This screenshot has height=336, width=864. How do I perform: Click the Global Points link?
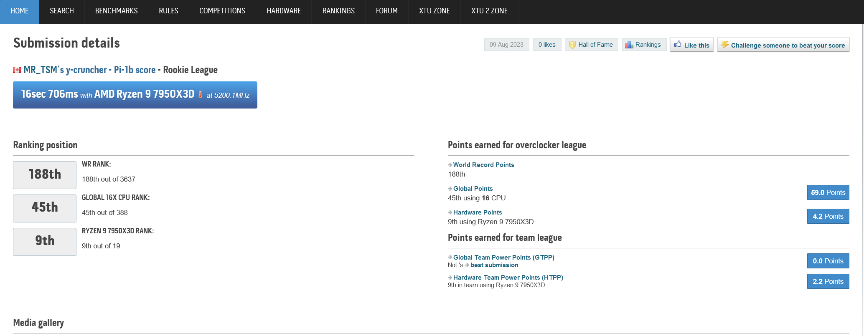[473, 189]
